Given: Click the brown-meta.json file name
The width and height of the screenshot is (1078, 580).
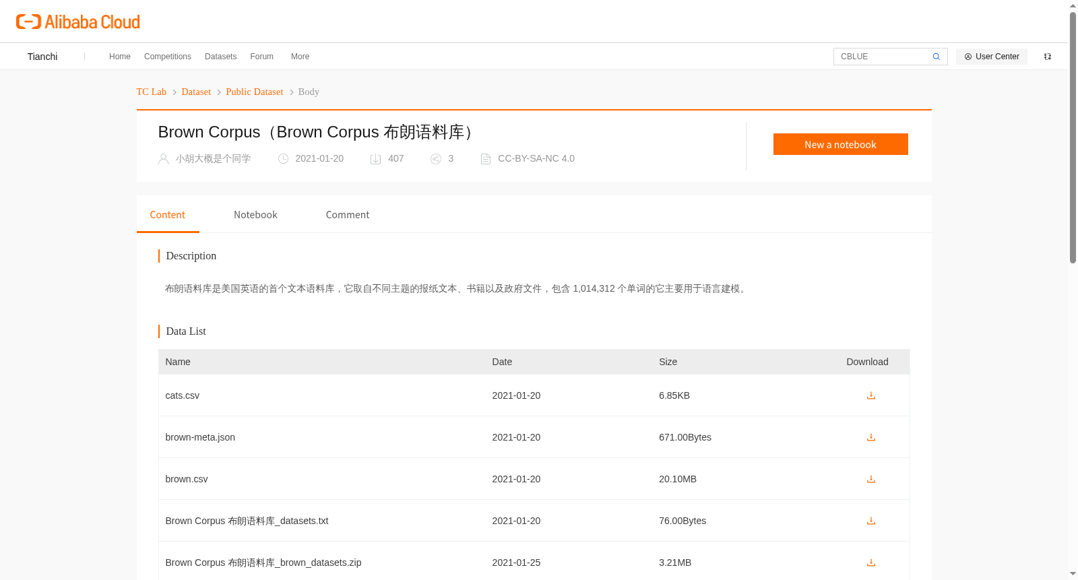Looking at the screenshot, I should coord(200,437).
